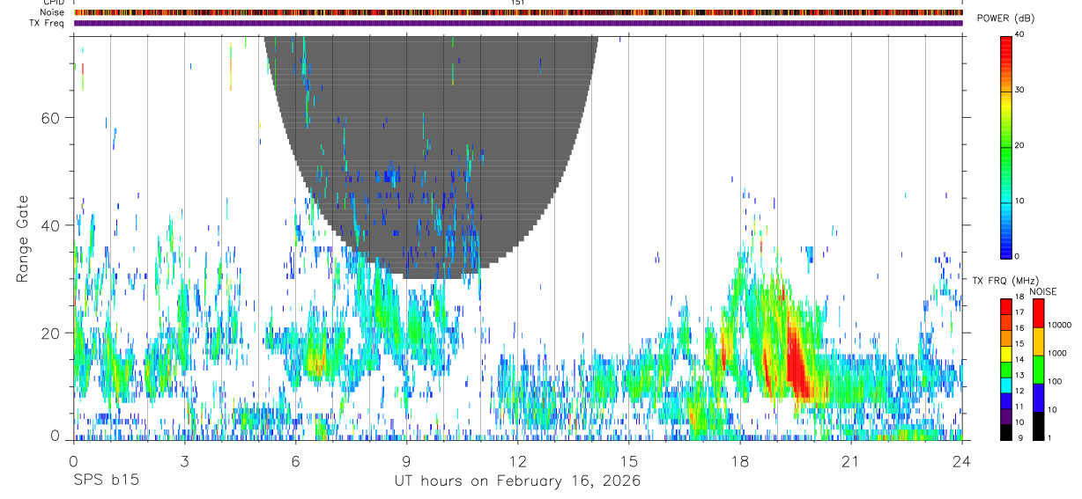Click the red high-power echo patch near 19 UT
The image size is (1082, 499).
(x=797, y=361)
